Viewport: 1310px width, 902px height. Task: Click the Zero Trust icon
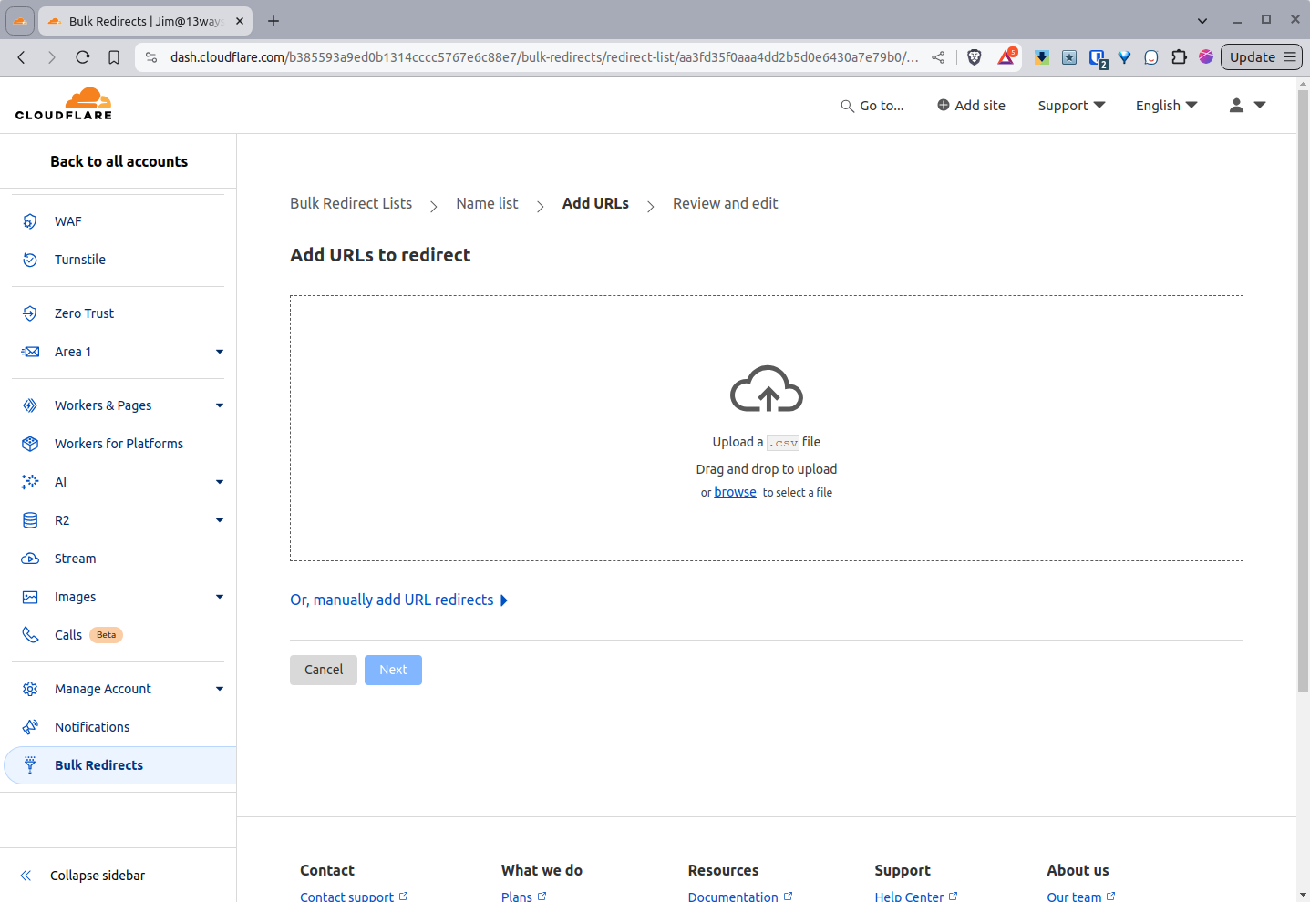coord(28,313)
